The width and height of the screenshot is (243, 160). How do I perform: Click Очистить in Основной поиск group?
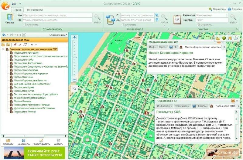[x=31, y=25]
